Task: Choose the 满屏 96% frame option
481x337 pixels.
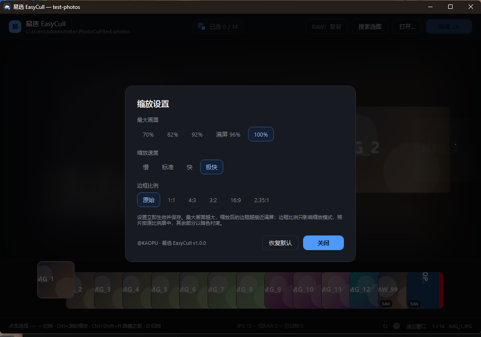Action: (x=228, y=134)
